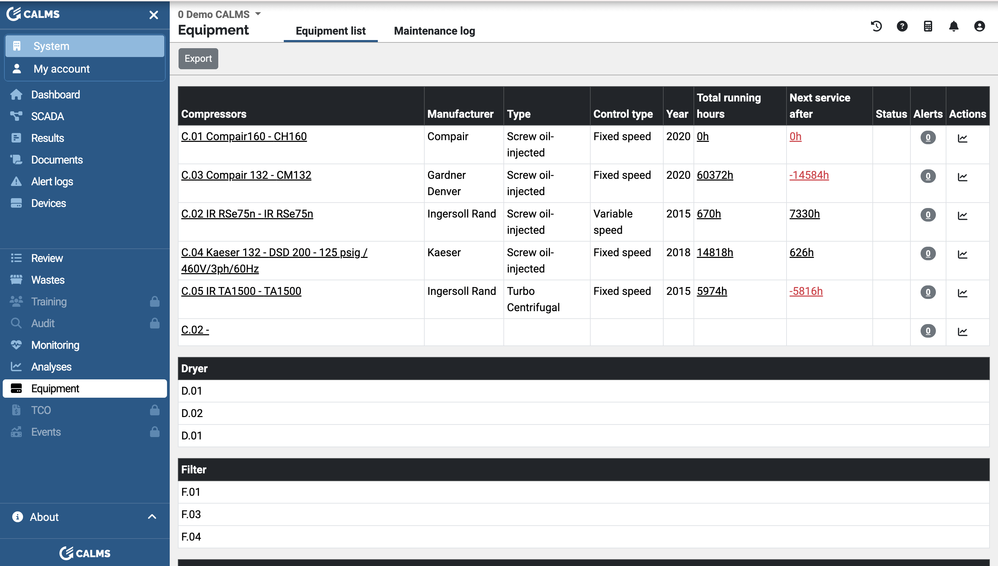Open the history clock icon in header
Viewport: 998px width, 566px height.
[x=876, y=26]
